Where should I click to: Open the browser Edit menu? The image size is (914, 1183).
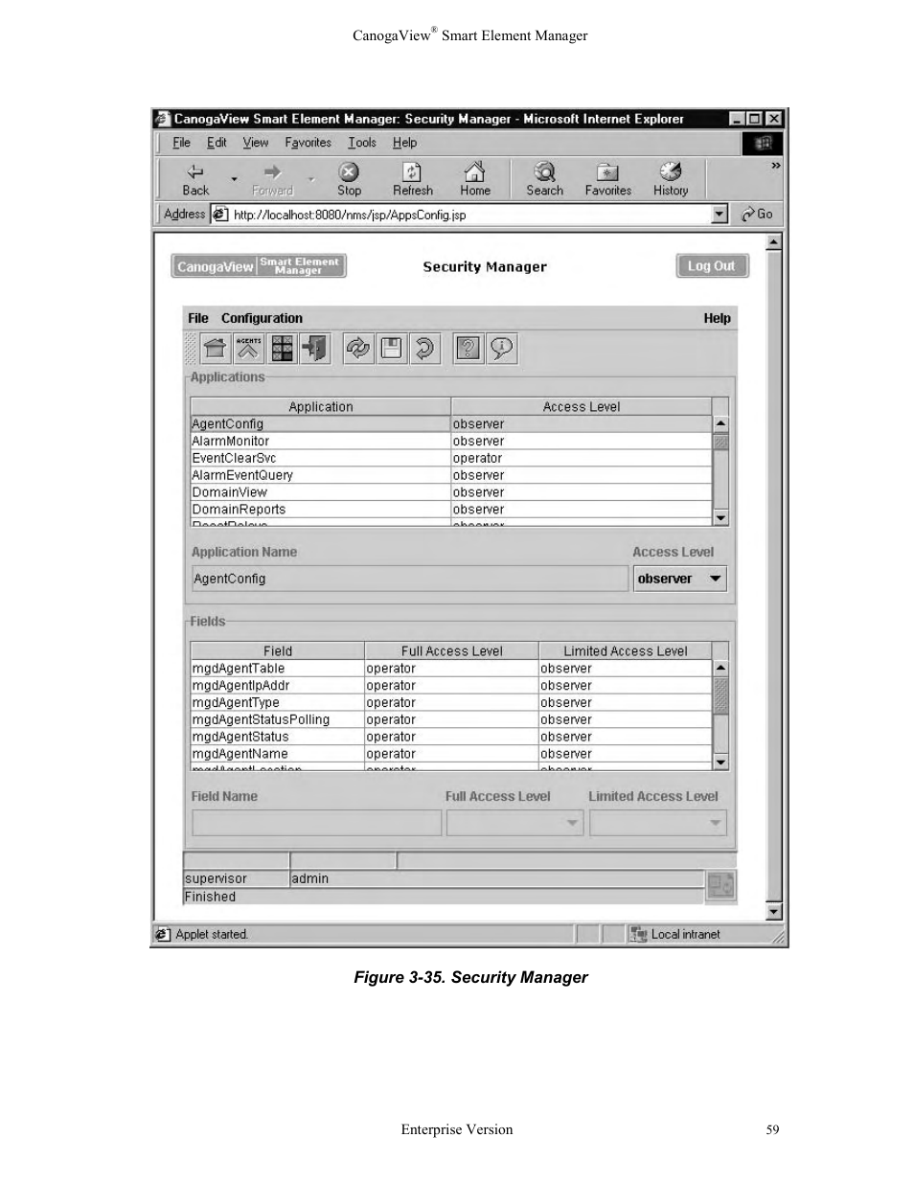click(217, 143)
